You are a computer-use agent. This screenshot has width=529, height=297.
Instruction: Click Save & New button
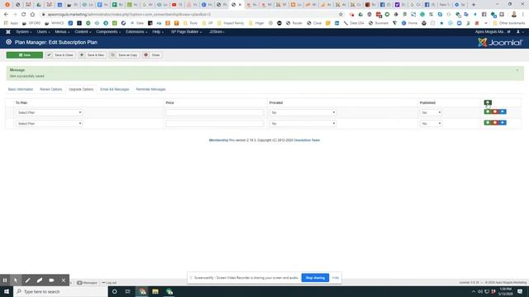click(x=92, y=55)
